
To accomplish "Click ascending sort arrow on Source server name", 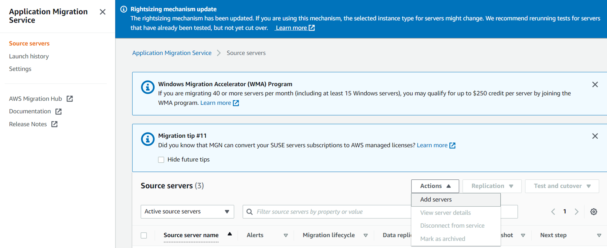I will [x=230, y=234].
